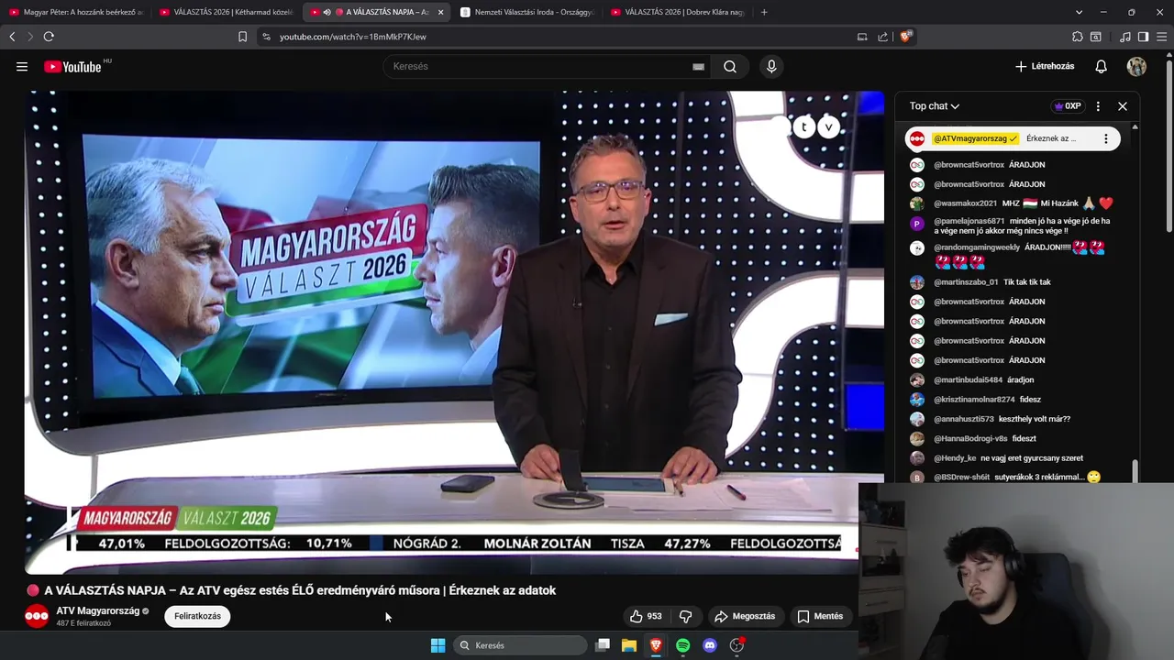Viewport: 1174px width, 660px height.
Task: Like the video with thumbs-up 953
Action: tap(646, 616)
